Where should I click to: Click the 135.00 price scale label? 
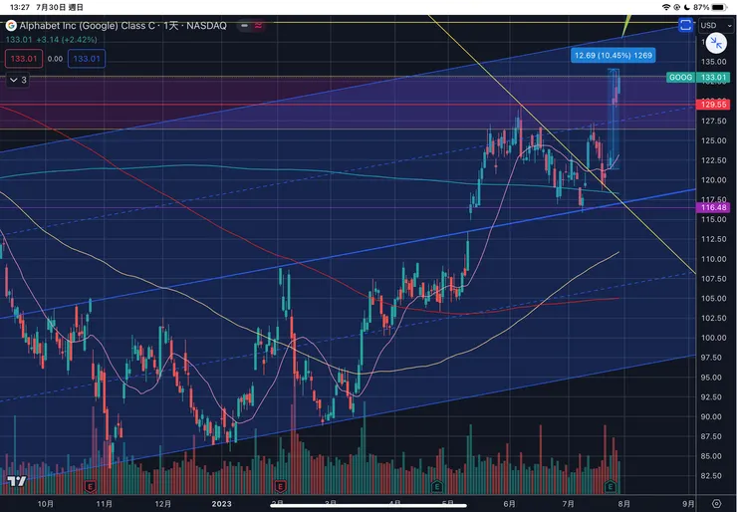tap(714, 62)
